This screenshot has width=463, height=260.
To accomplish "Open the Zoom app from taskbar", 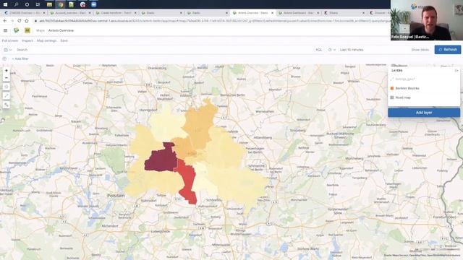I will [x=93, y=4].
